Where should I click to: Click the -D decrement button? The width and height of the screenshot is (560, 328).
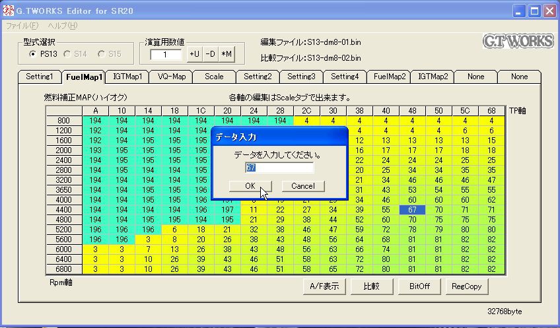(x=211, y=54)
